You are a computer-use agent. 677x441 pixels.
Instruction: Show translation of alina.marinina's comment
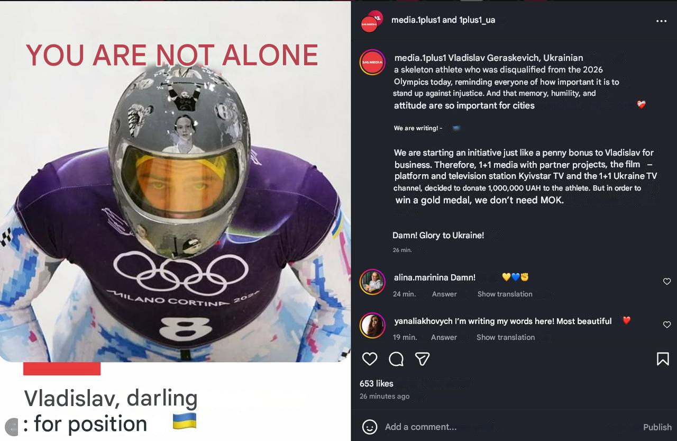coord(505,294)
